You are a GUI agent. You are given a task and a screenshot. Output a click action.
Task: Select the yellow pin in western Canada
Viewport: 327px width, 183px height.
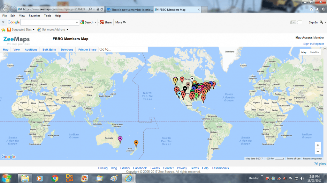175,81
